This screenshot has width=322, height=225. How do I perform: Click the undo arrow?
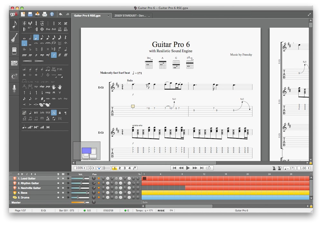click(61, 14)
